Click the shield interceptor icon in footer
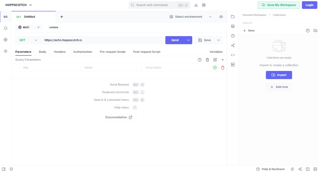The image size is (318, 172). pyautogui.click(x=11, y=169)
